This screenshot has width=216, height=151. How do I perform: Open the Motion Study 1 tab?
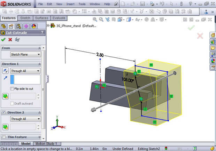coord(47,144)
